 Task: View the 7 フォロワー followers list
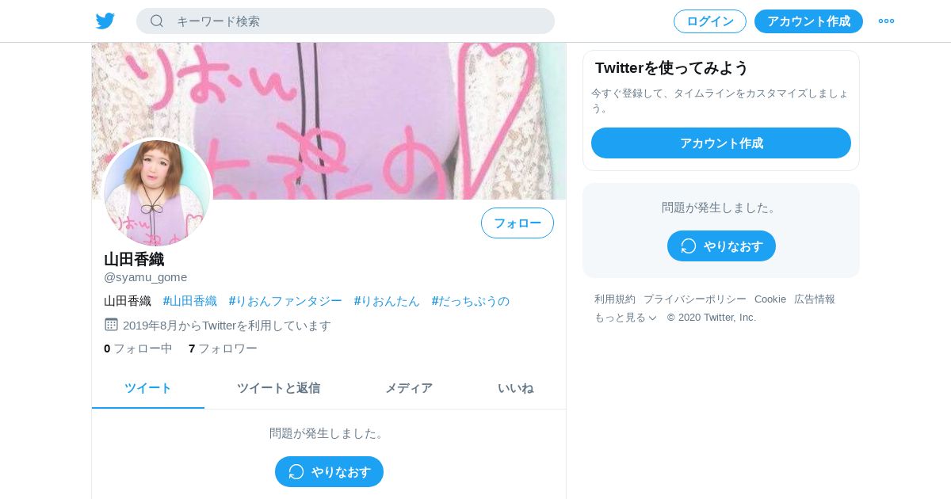point(223,349)
